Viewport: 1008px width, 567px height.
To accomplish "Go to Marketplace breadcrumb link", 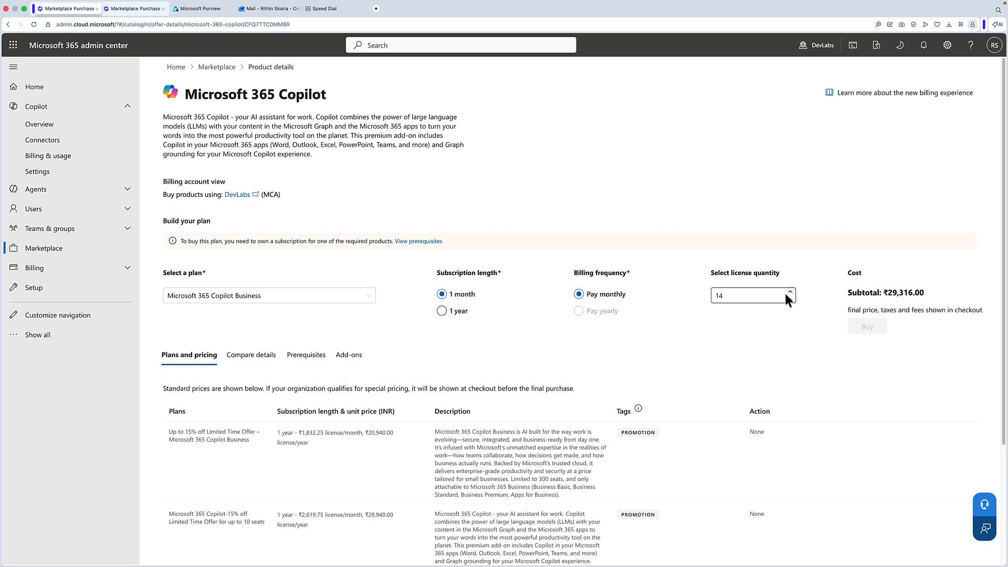I will click(x=217, y=67).
